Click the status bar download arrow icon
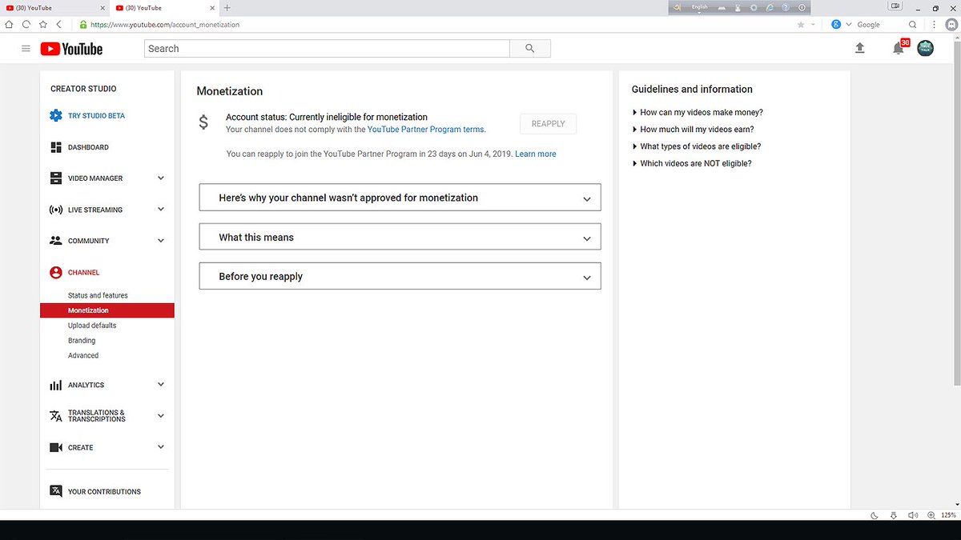 click(x=893, y=514)
